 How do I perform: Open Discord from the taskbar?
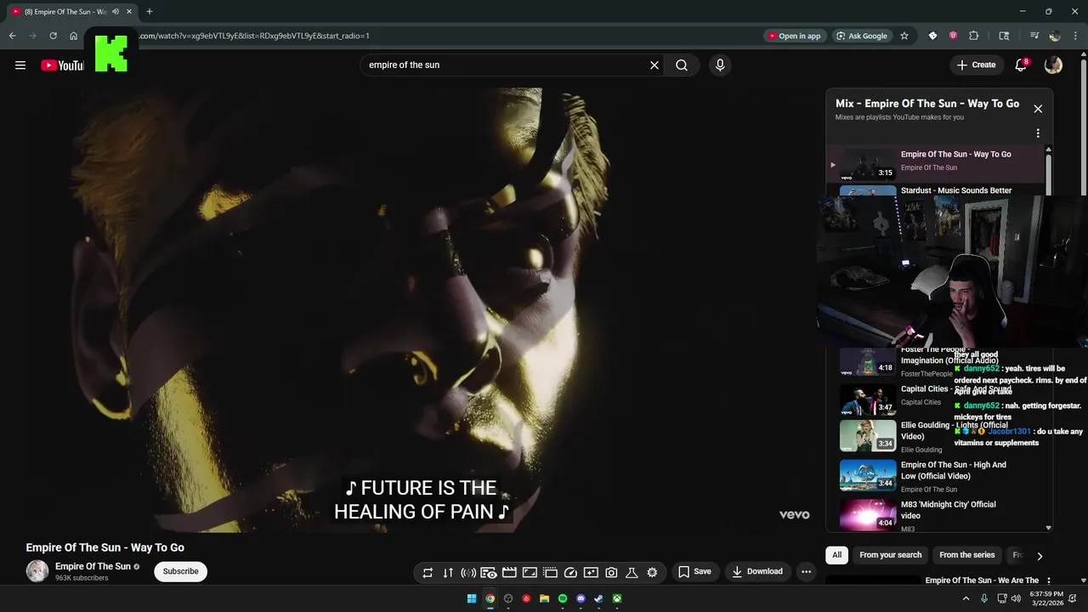point(581,598)
